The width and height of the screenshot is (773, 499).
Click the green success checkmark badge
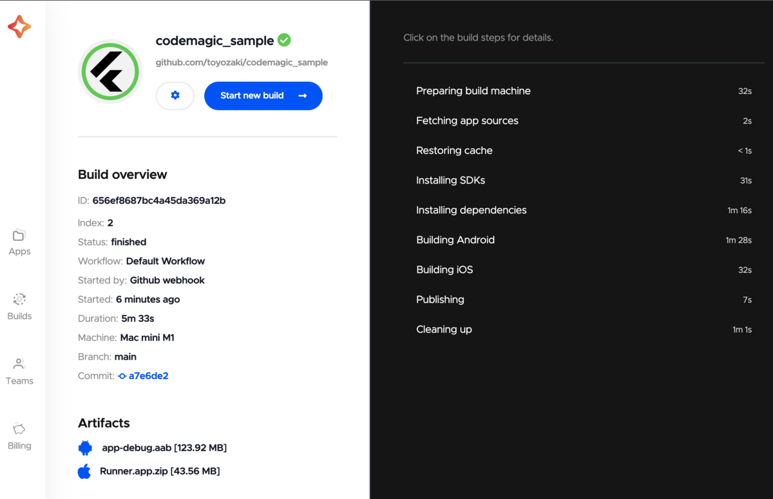283,39
